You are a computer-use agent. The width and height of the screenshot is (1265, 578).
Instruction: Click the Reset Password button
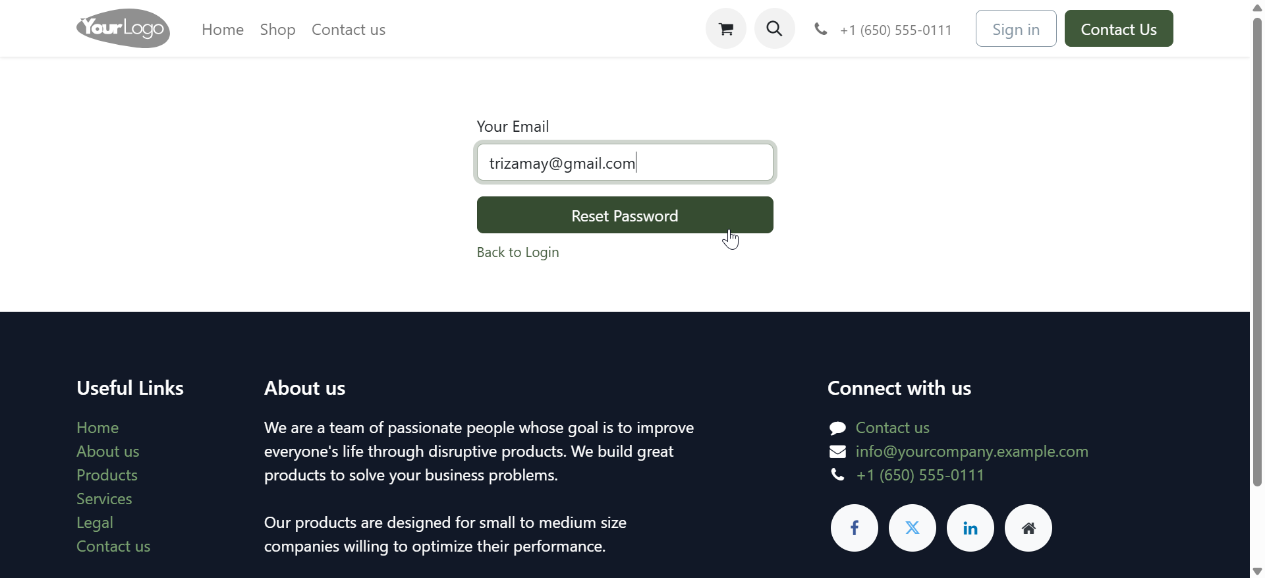point(624,215)
